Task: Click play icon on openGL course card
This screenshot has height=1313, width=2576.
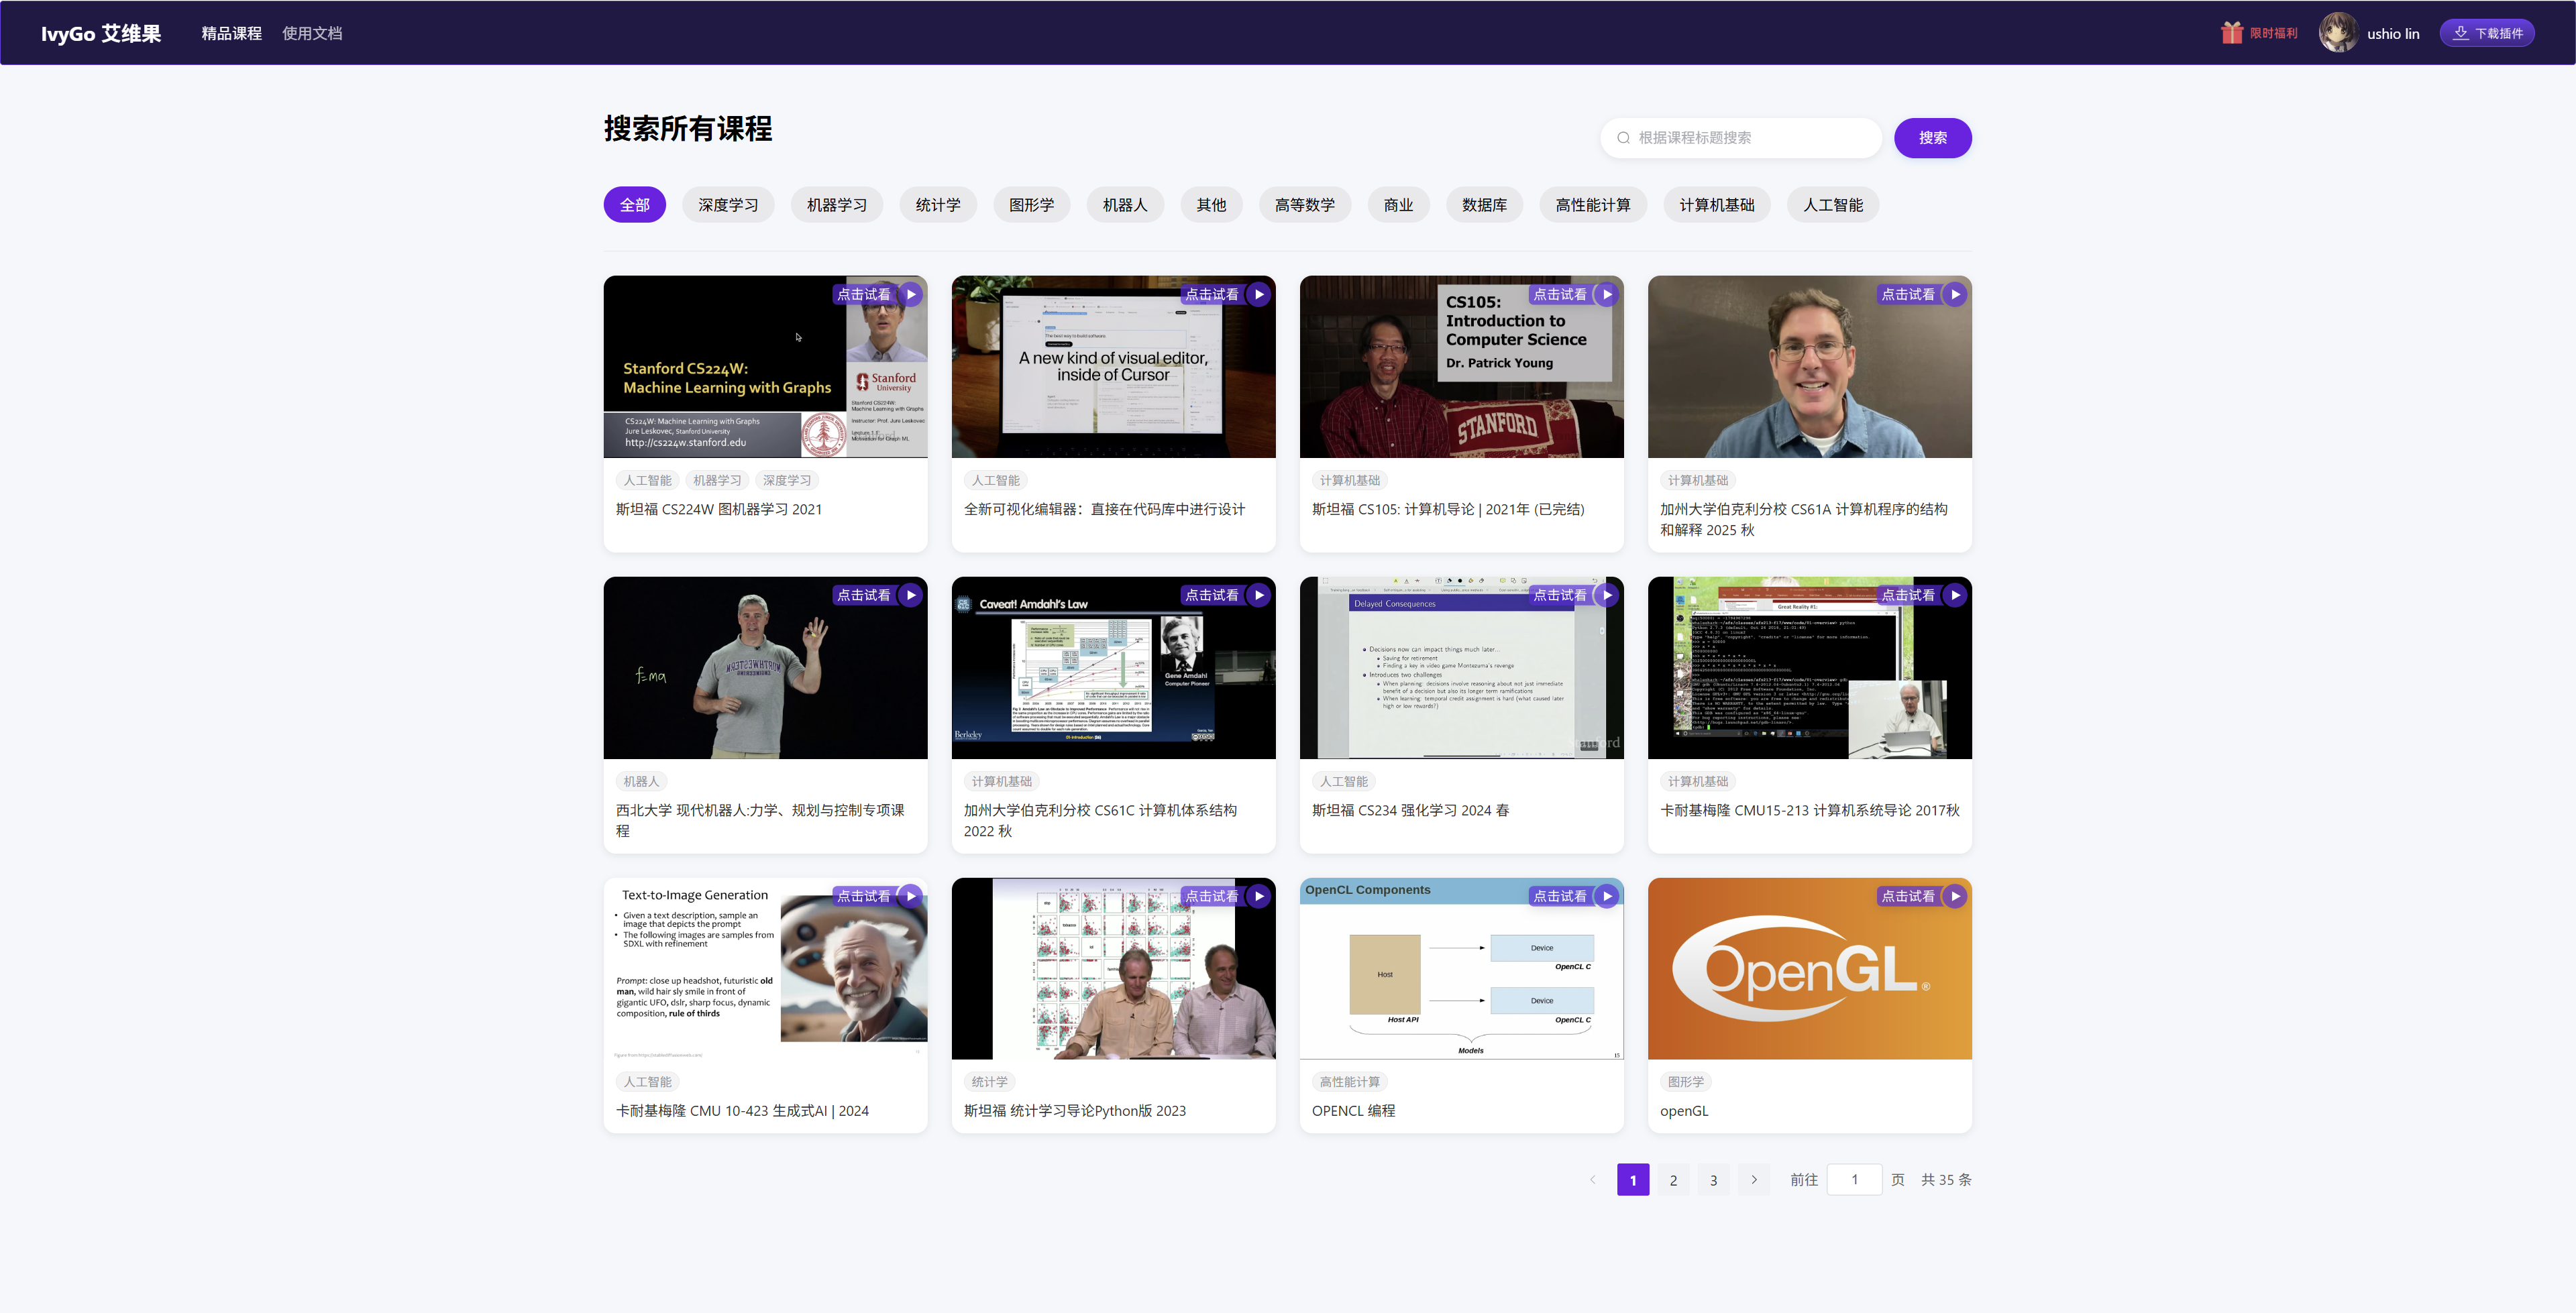Action: click(x=1954, y=897)
